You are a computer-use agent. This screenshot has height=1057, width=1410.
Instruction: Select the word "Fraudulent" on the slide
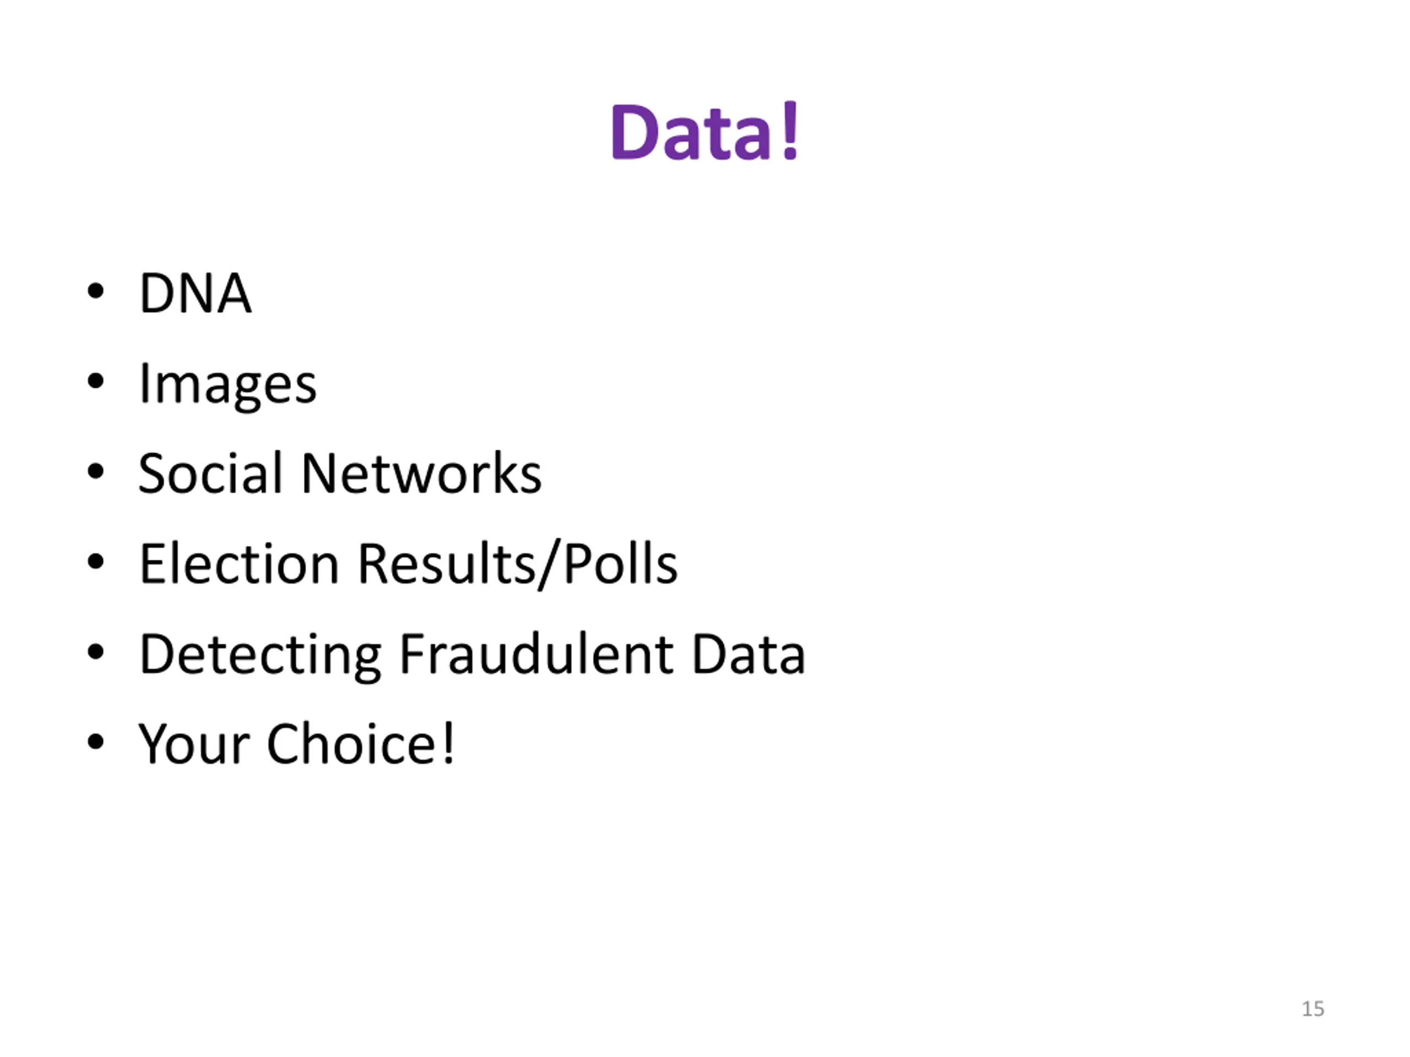536,655
